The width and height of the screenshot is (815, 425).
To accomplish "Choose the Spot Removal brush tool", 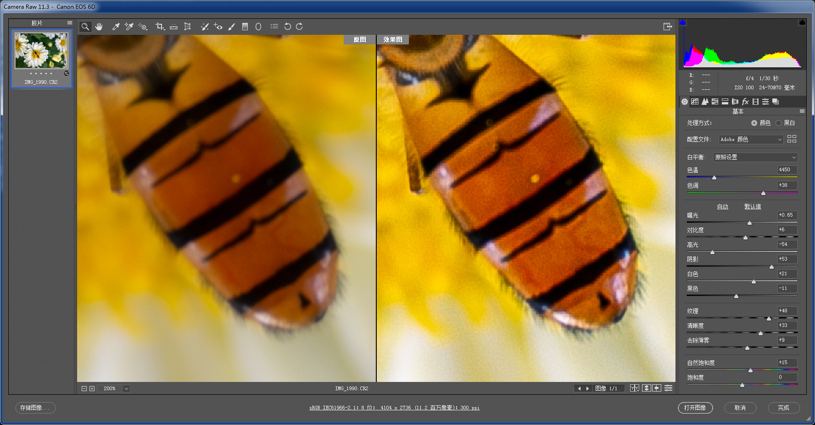I will [x=205, y=27].
